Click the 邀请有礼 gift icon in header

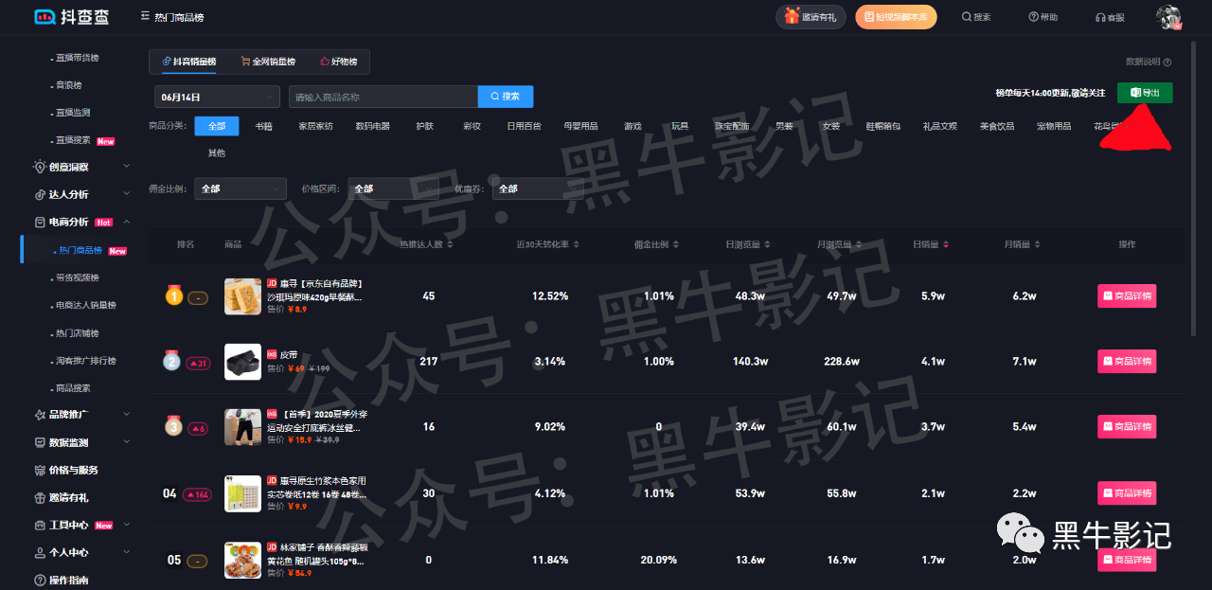(793, 17)
